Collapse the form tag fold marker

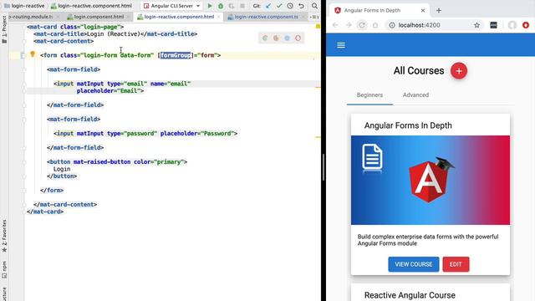pyautogui.click(x=23, y=55)
